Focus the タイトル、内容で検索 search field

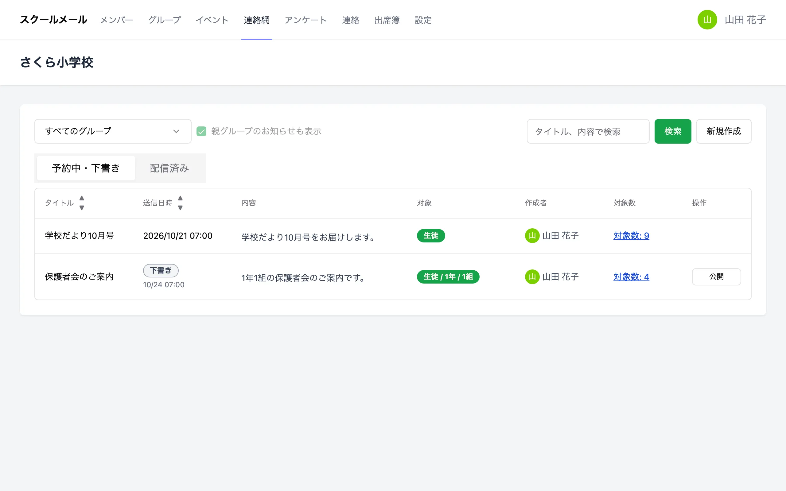pyautogui.click(x=588, y=131)
